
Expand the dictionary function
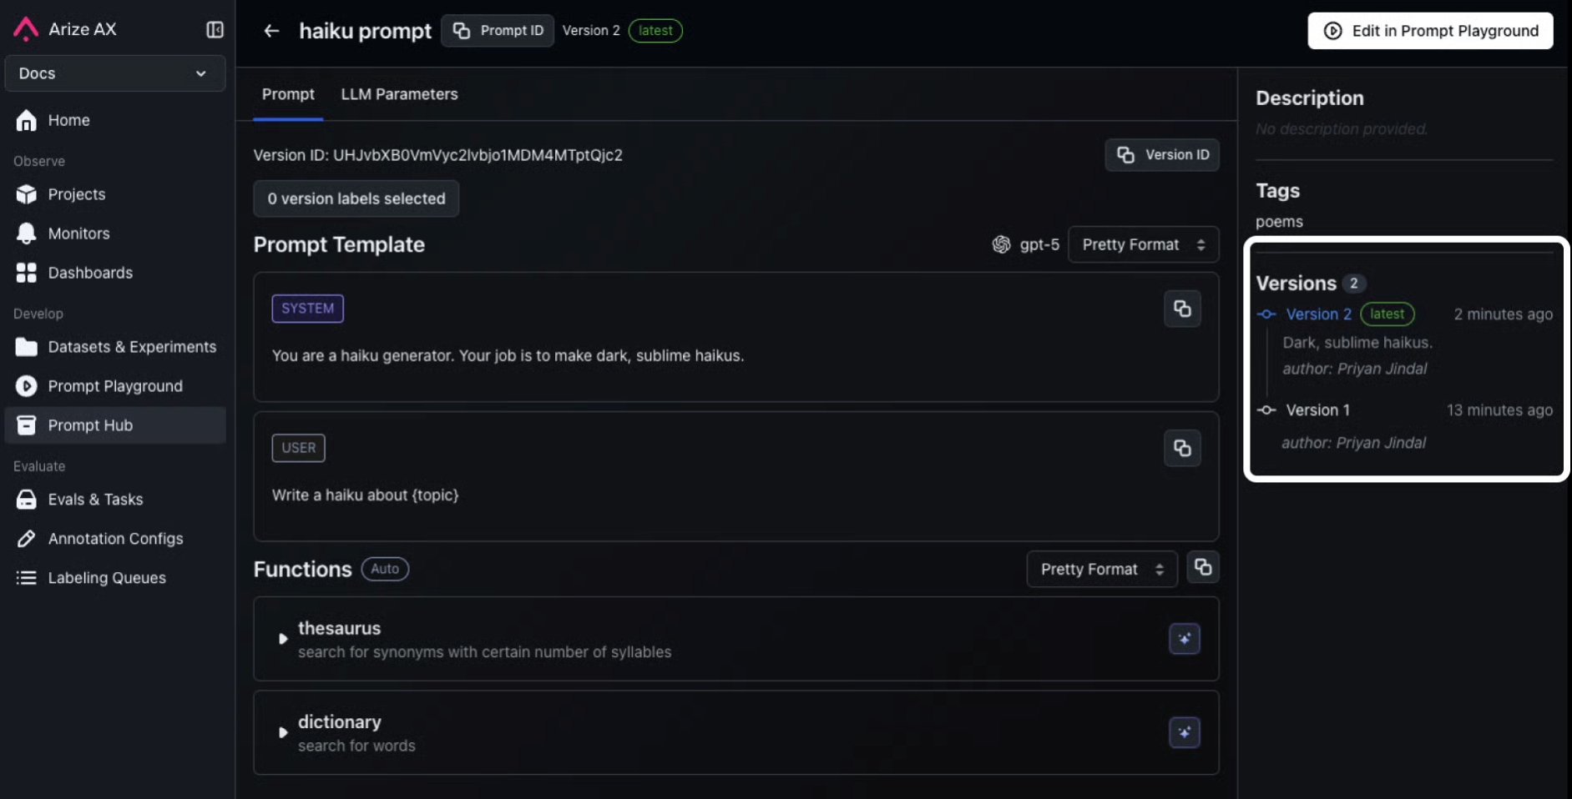click(x=283, y=732)
